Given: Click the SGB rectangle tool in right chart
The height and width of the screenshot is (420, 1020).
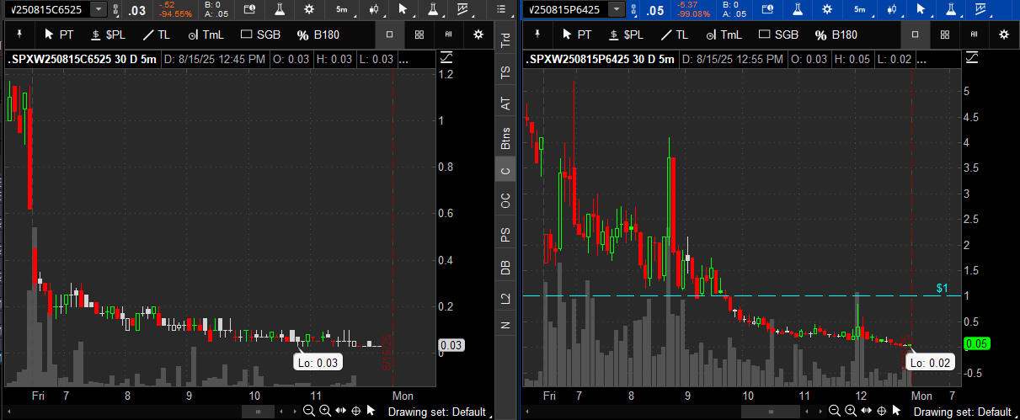Looking at the screenshot, I should coord(778,35).
